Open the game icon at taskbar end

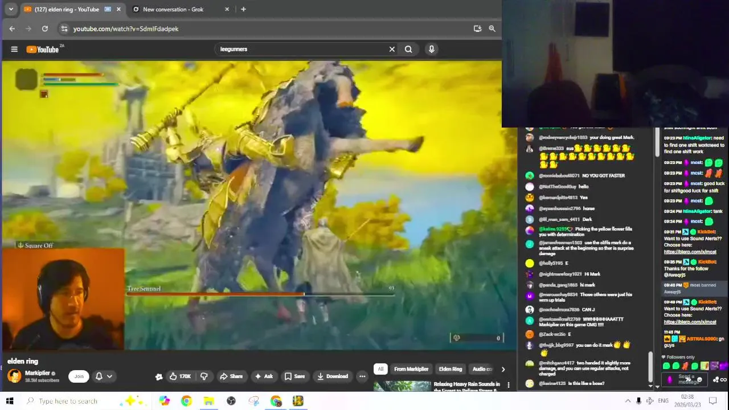point(298,401)
